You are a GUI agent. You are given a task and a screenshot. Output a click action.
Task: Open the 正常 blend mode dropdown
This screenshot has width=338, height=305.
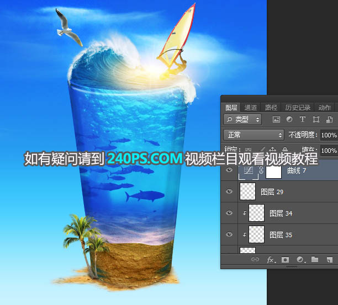[x=254, y=135]
